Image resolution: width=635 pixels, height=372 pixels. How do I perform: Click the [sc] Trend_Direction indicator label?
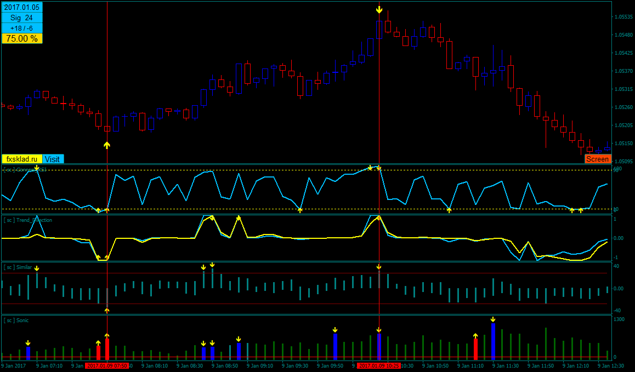pos(27,220)
